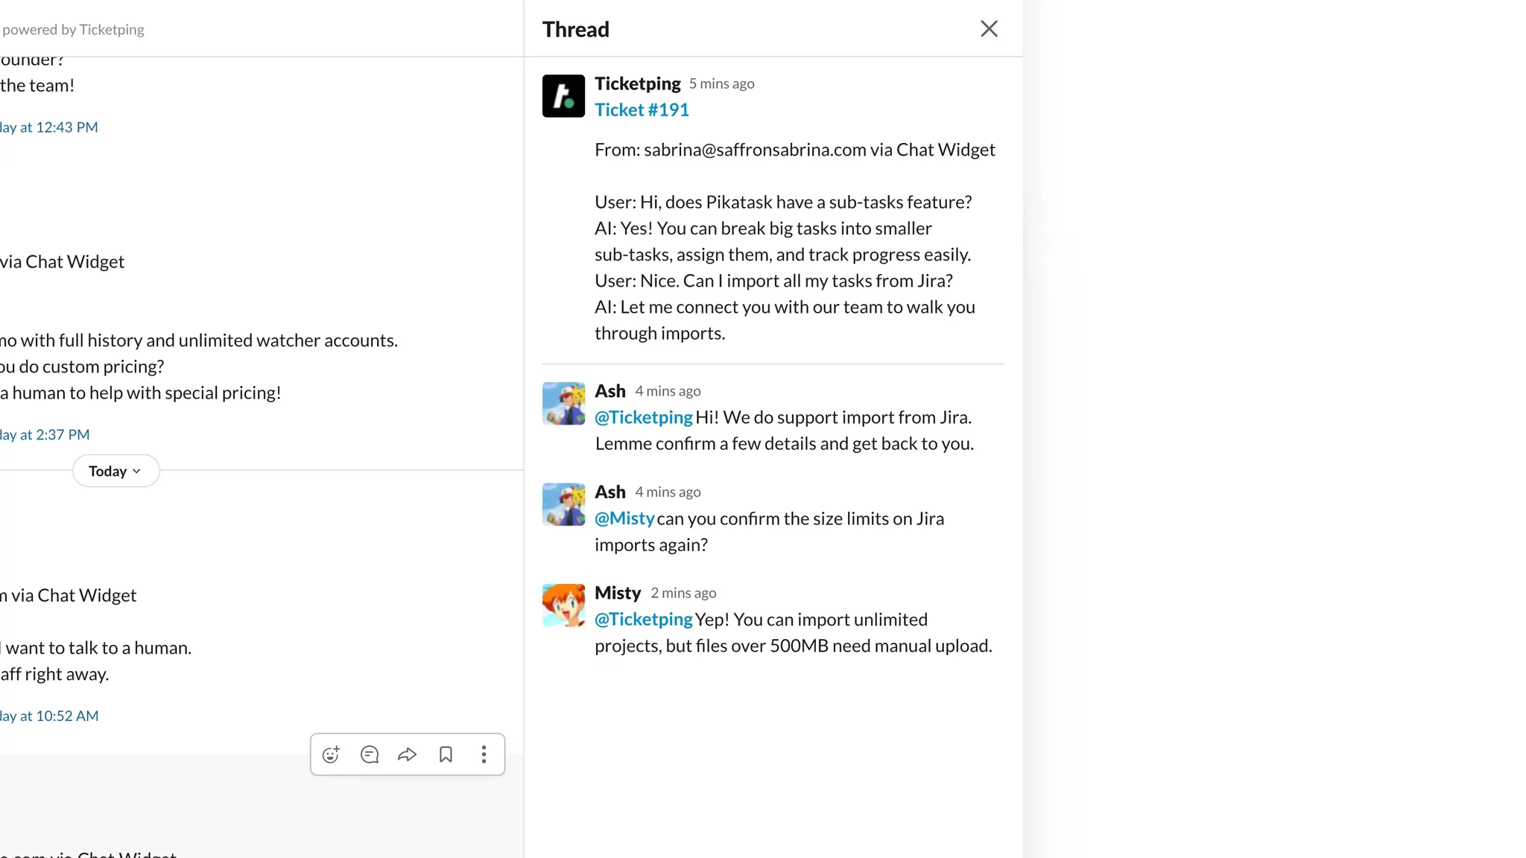Reply in thread using the speech bubble icon
1526x858 pixels.
370,754
